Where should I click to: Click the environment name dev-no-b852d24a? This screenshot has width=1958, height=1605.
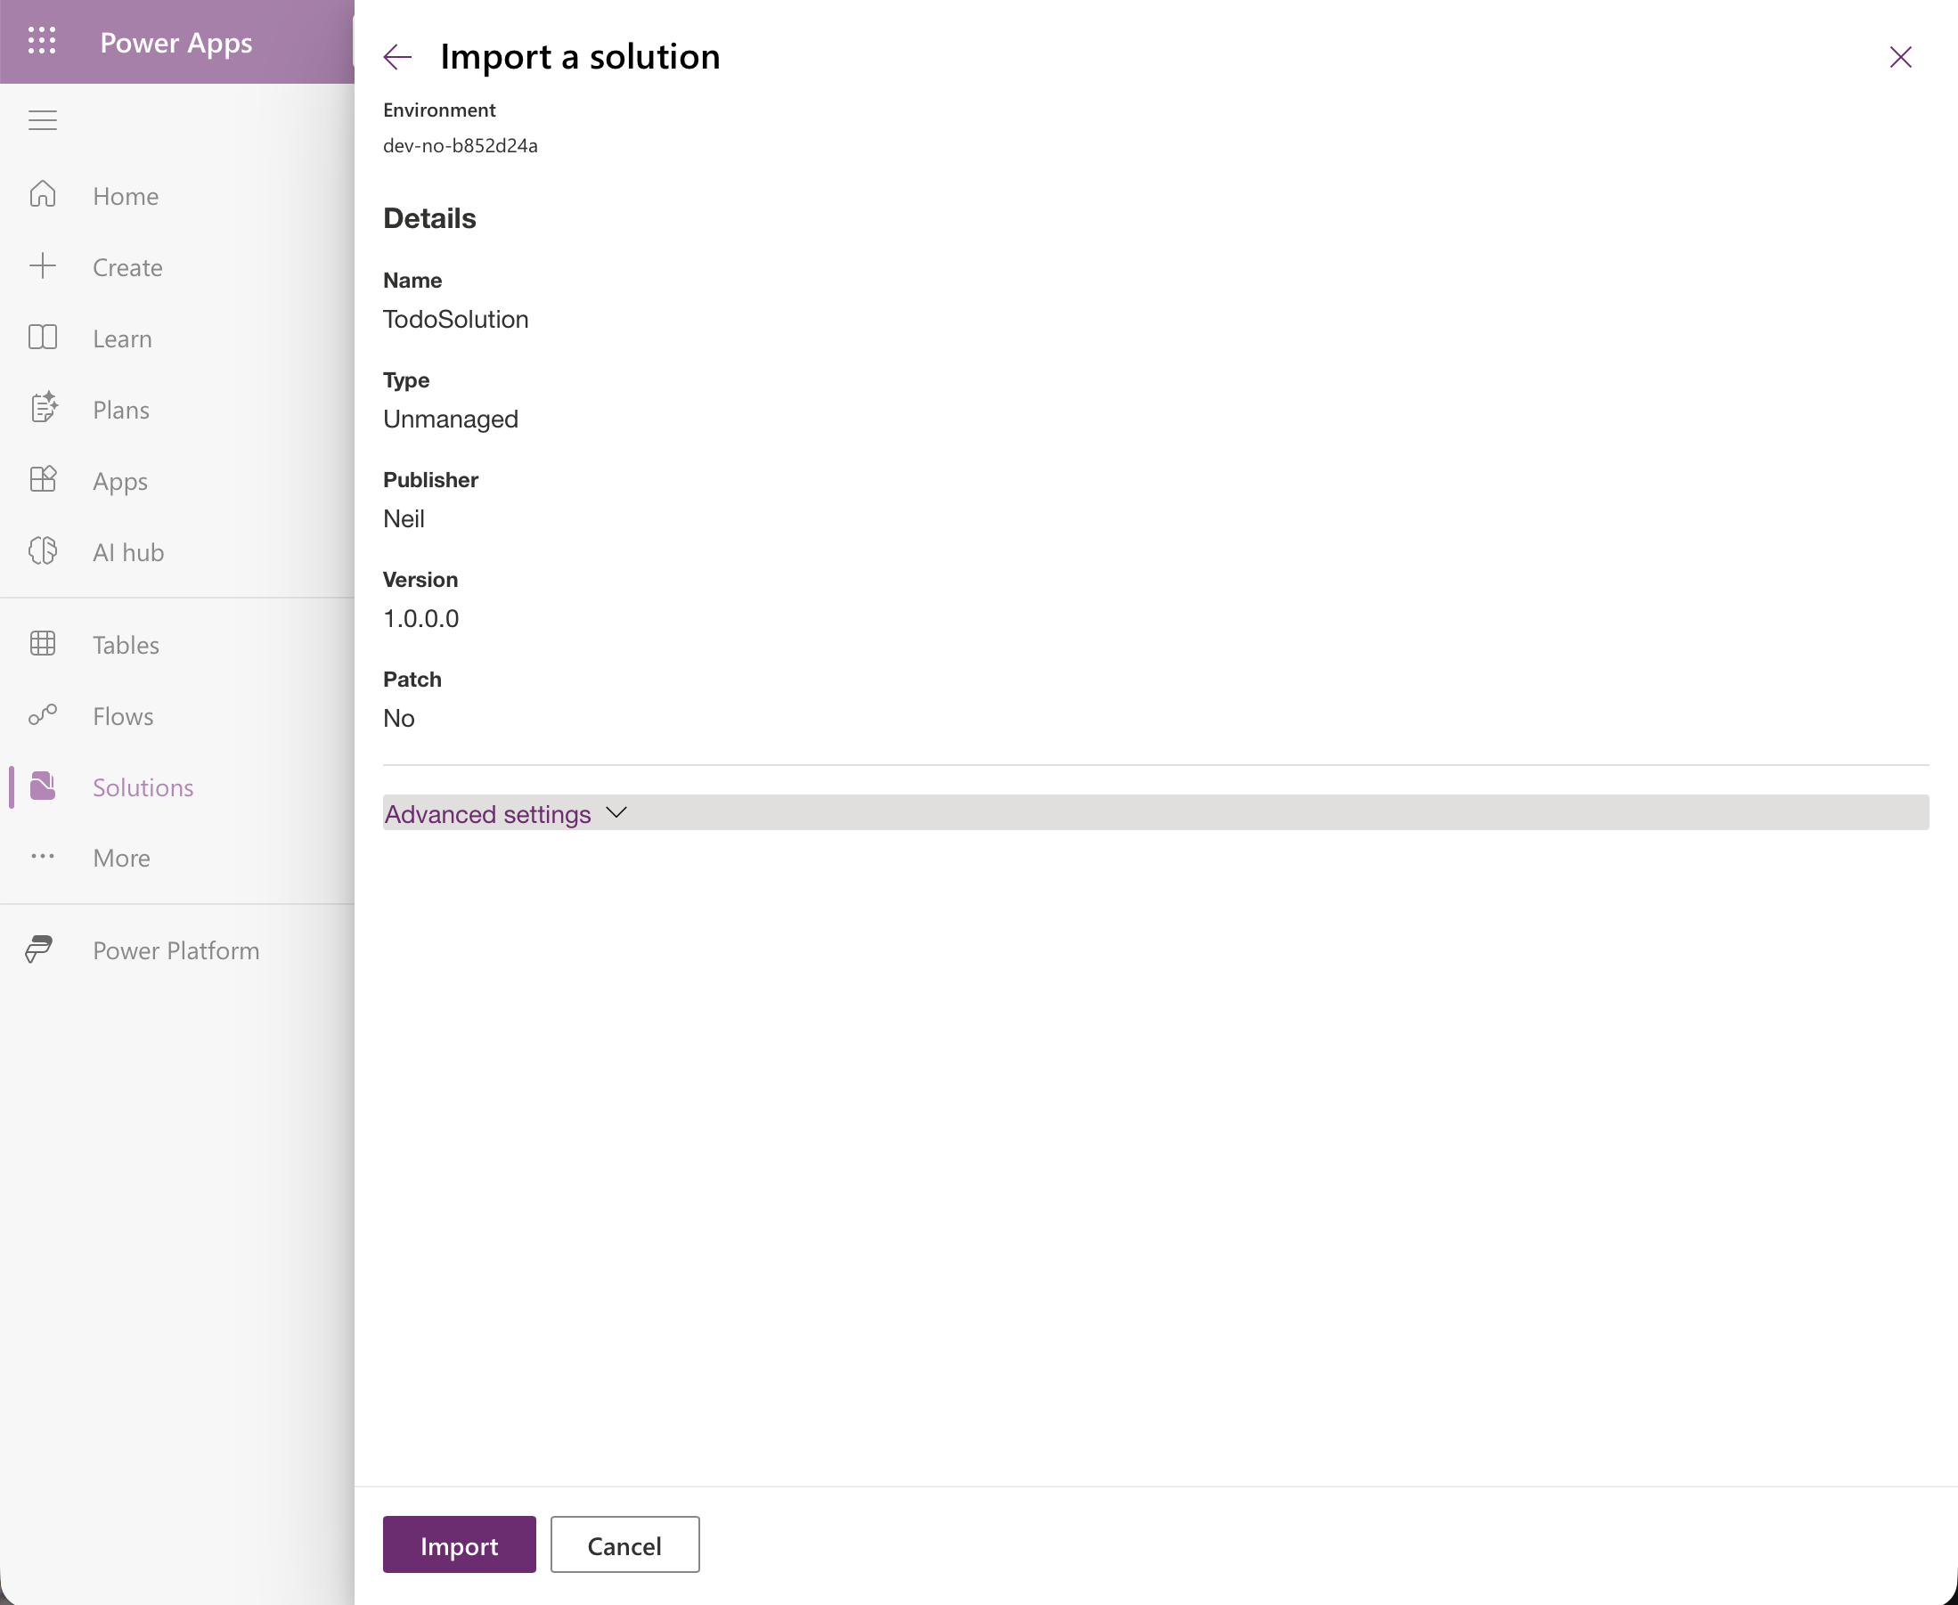point(461,145)
